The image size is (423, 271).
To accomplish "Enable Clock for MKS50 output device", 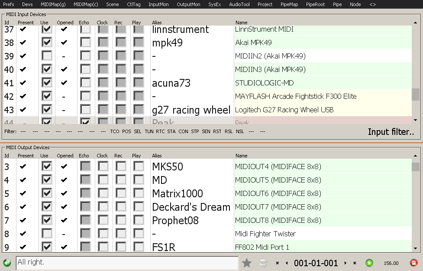I will (x=103, y=167).
